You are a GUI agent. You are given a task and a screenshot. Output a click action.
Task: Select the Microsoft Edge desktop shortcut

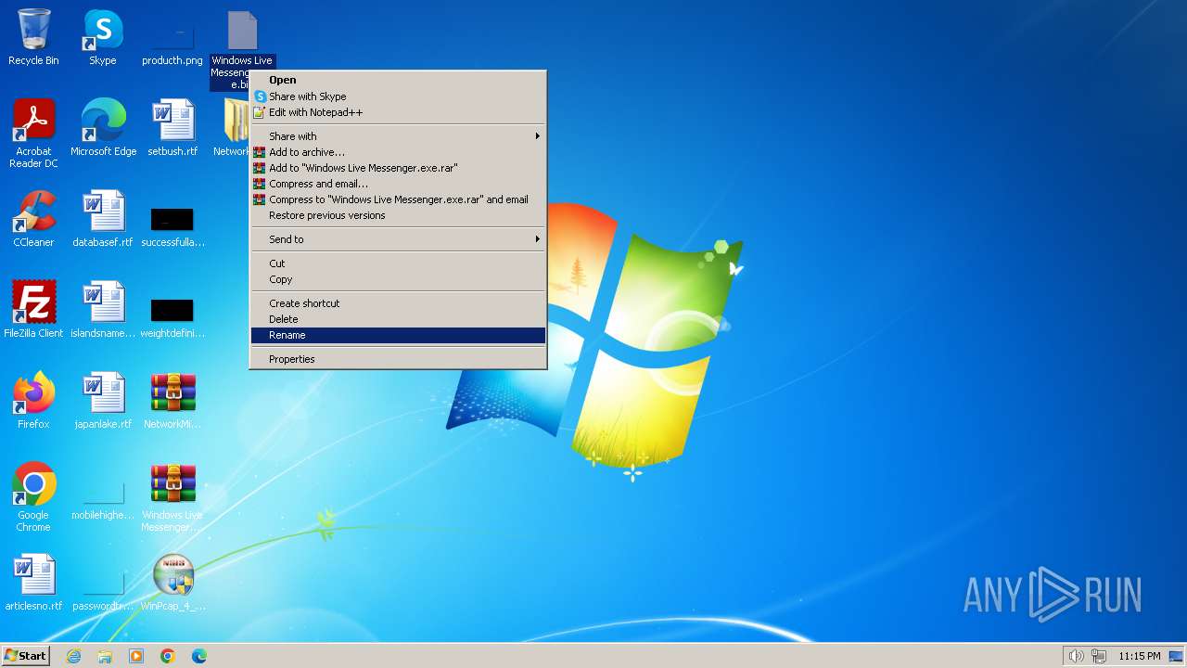click(x=103, y=128)
